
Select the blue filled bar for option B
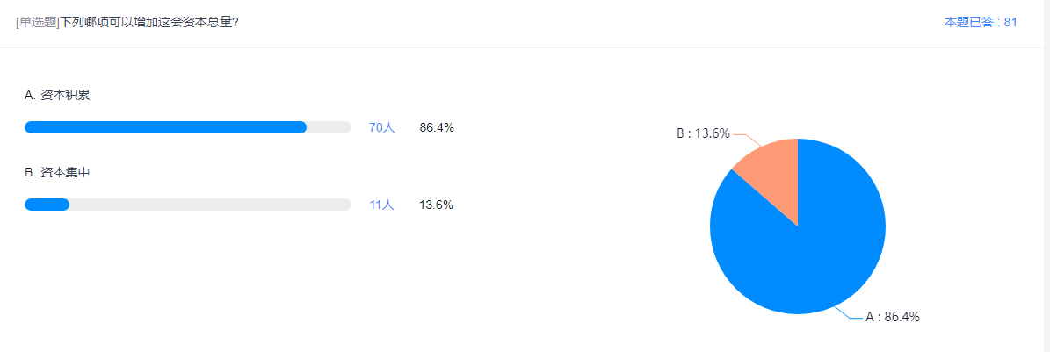click(x=47, y=205)
